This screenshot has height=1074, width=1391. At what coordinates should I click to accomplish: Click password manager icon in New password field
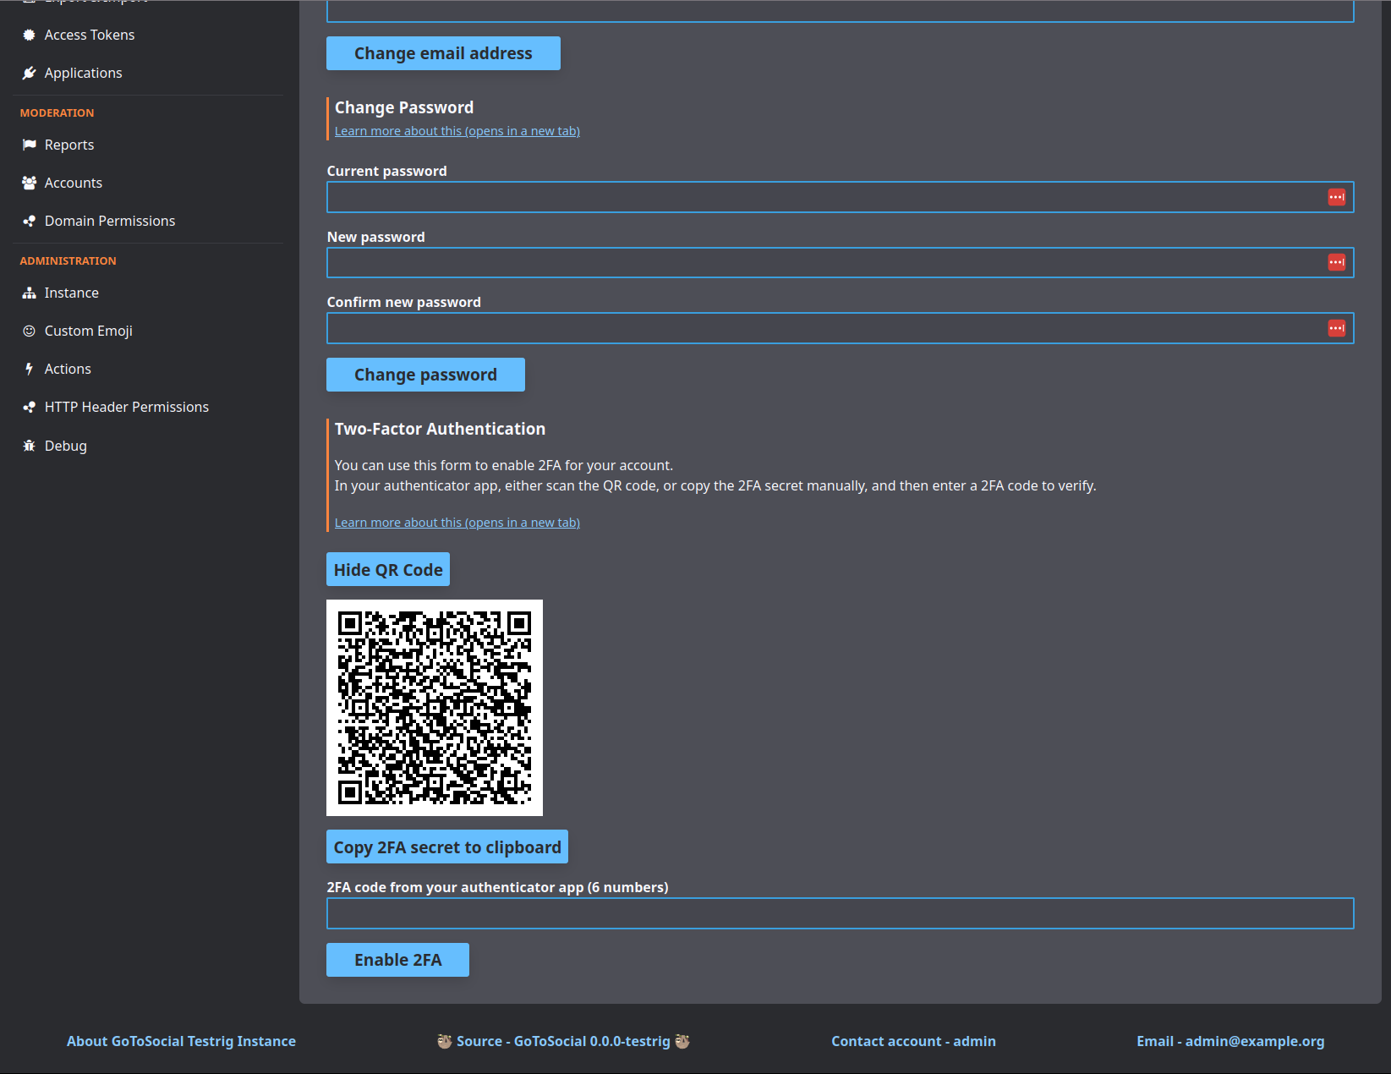tap(1337, 262)
